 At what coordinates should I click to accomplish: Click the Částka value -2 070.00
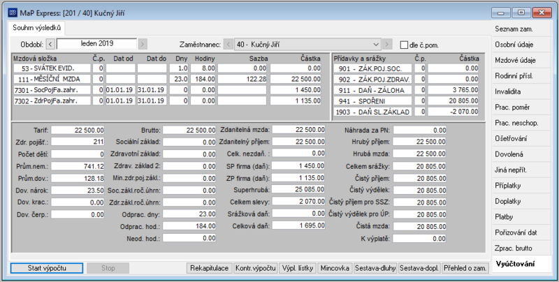(453, 112)
